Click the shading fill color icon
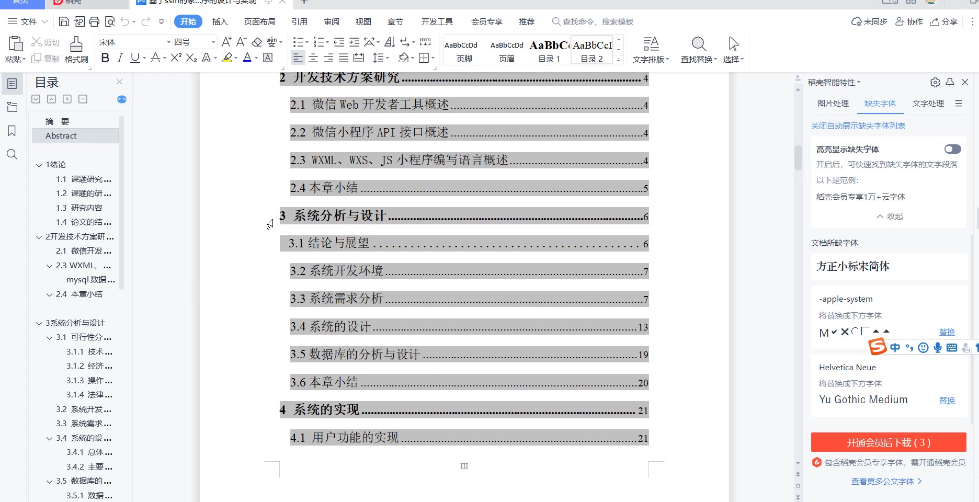 click(x=403, y=58)
